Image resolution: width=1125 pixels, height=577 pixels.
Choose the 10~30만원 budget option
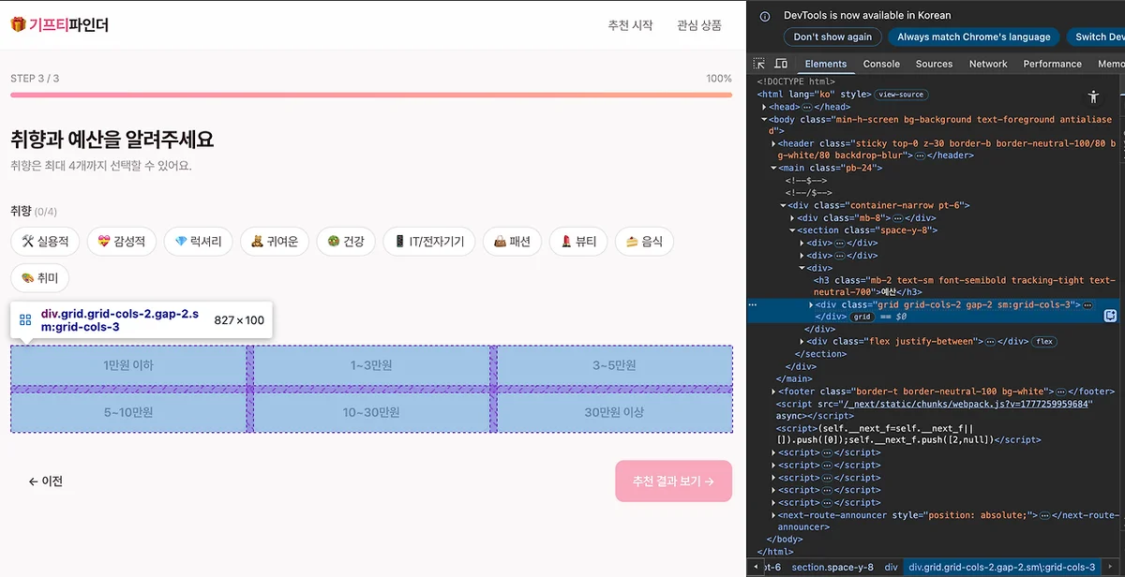[371, 412]
